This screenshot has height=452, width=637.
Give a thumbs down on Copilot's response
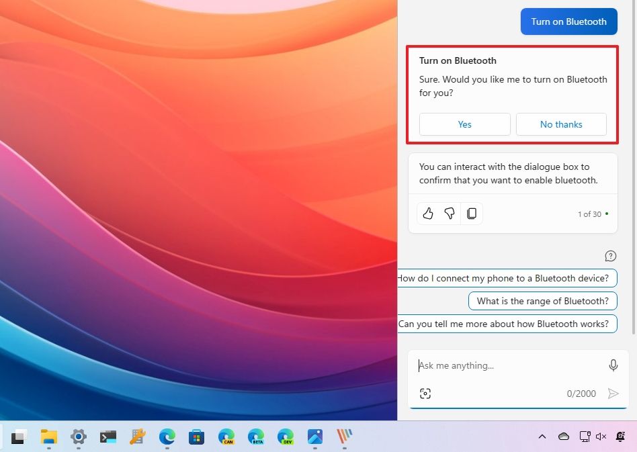pos(450,213)
